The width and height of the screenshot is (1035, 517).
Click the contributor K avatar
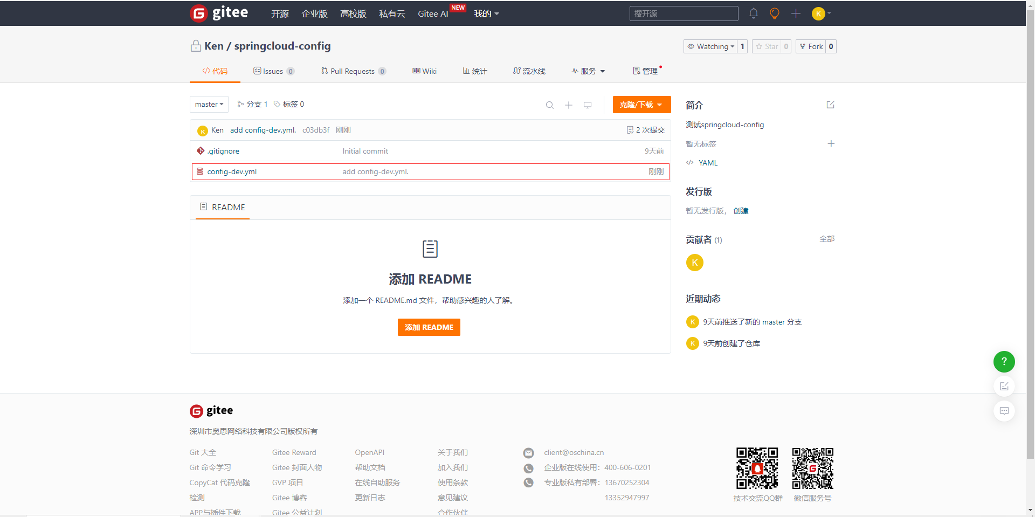point(694,263)
